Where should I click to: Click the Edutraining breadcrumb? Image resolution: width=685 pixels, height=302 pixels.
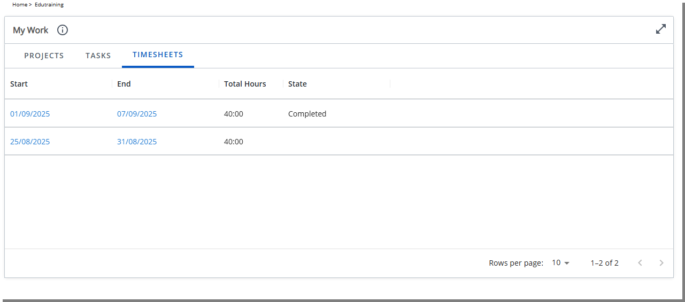pyautogui.click(x=49, y=5)
